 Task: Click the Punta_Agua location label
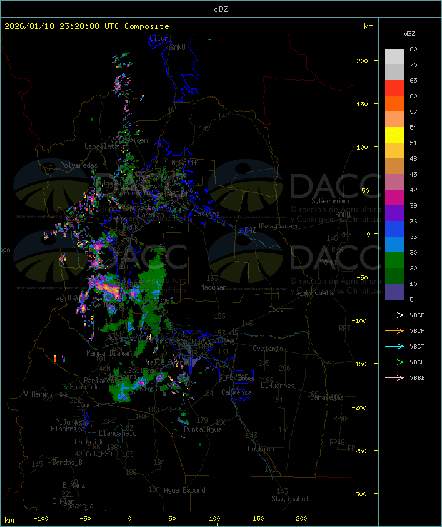203,429
